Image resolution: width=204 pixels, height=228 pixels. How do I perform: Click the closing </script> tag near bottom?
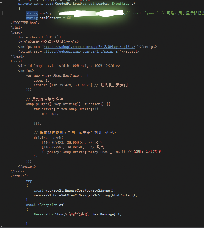pyautogui.click(x=27, y=167)
